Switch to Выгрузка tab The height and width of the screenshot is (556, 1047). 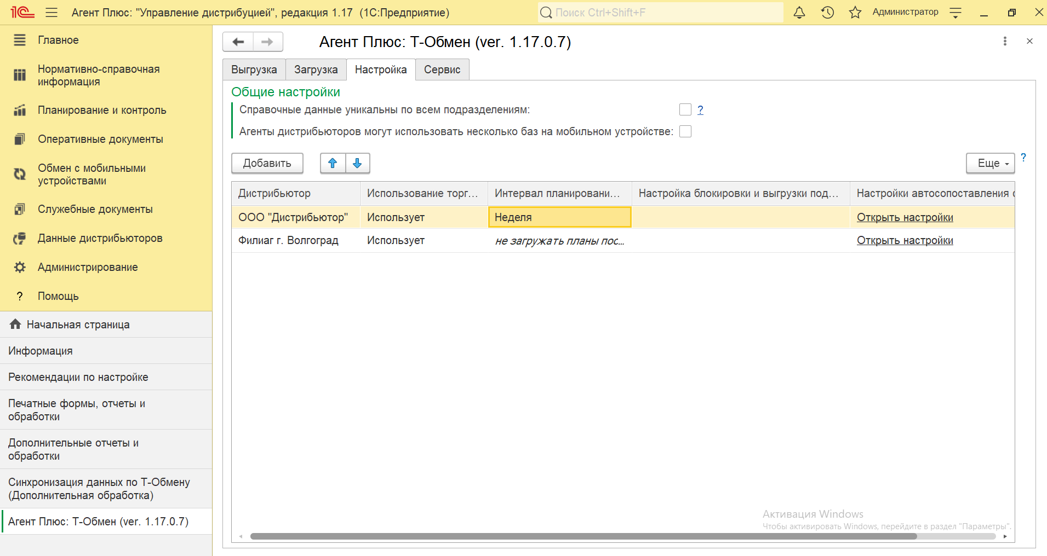(x=254, y=69)
